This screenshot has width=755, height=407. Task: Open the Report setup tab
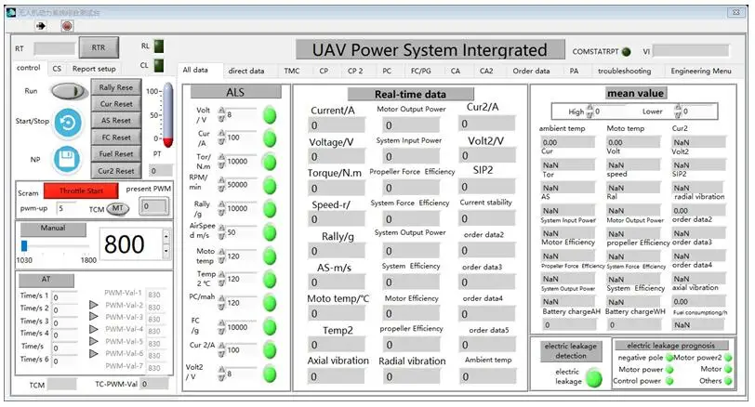point(94,69)
